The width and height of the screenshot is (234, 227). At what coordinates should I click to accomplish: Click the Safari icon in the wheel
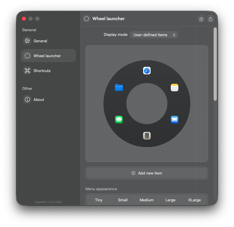(x=147, y=71)
